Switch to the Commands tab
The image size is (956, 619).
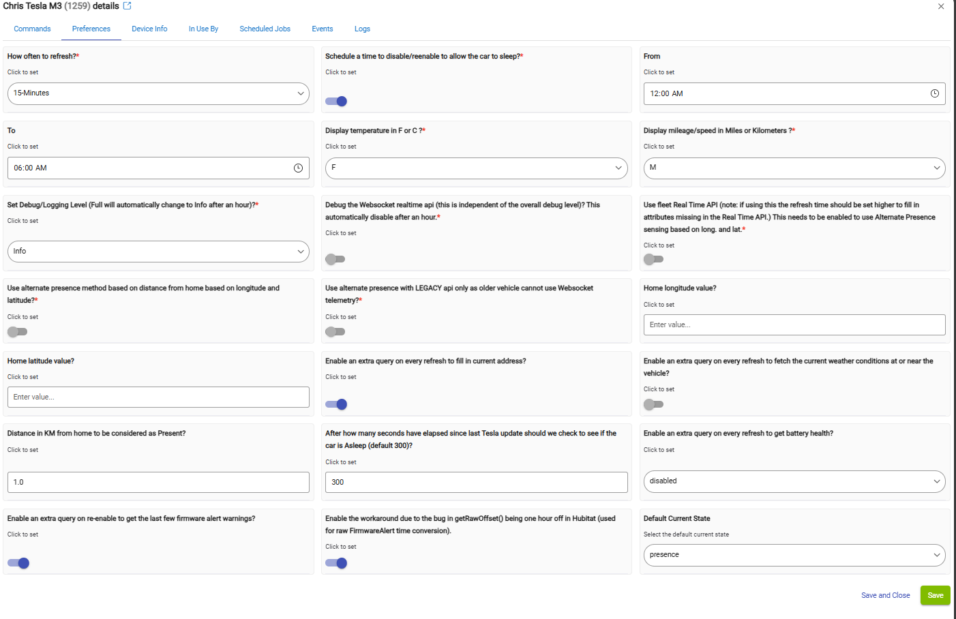pos(32,29)
